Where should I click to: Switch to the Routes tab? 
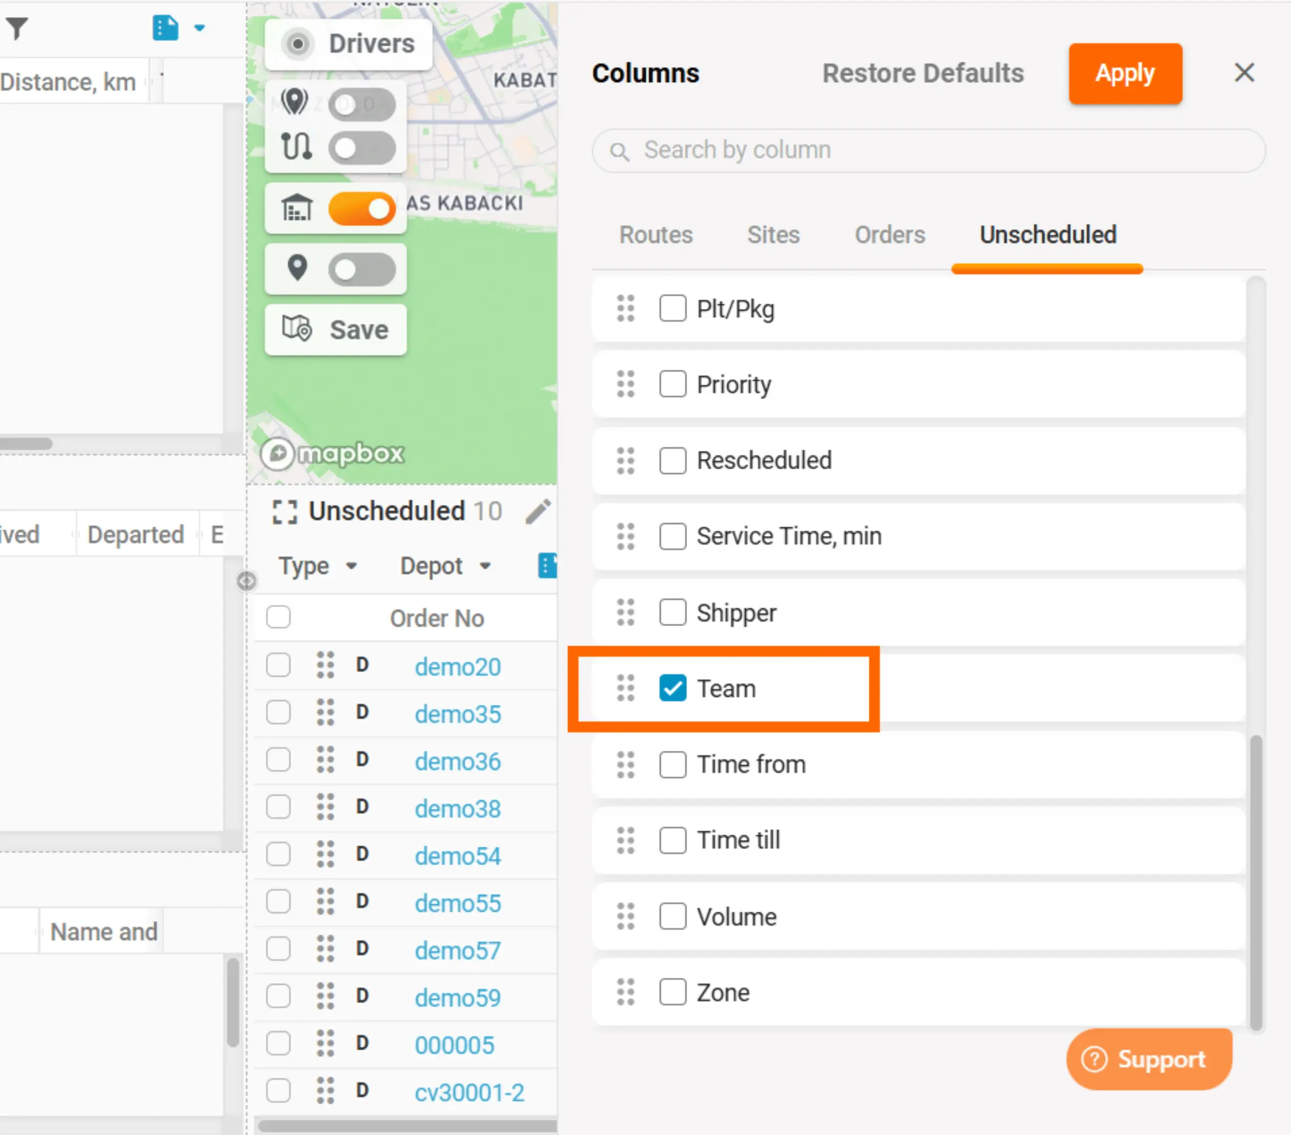point(656,234)
